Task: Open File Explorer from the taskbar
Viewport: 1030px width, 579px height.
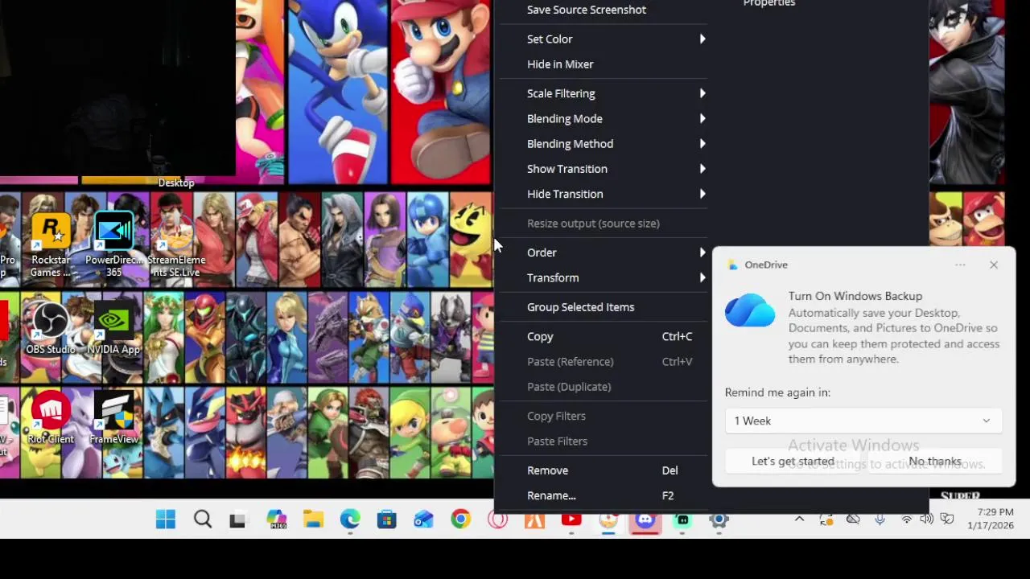Action: click(313, 520)
